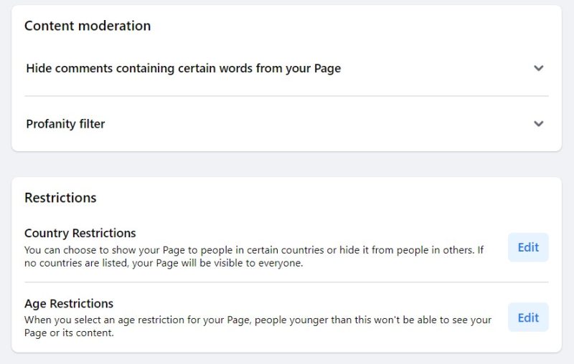
Task: Click divider line above Profanity filter
Action: pos(286,96)
